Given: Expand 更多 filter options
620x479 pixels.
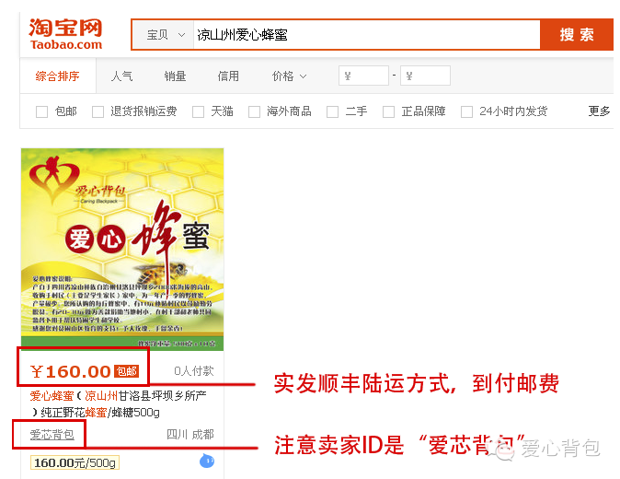Looking at the screenshot, I should [x=599, y=111].
